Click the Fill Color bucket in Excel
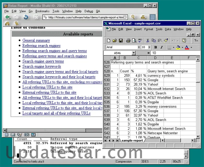The width and height of the screenshot is (204, 167). 178,47
